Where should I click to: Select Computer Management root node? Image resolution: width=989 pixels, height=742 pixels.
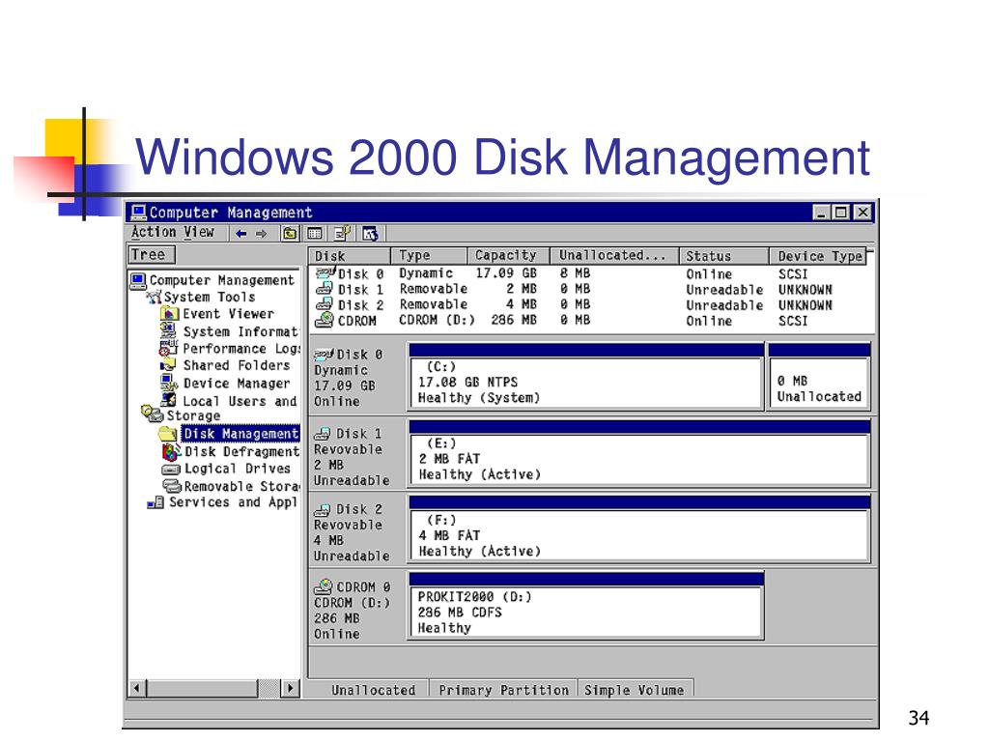[212, 280]
